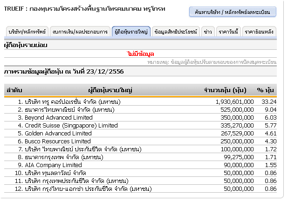Click Busco Resources Limited name
This screenshot has width=288, height=202.
coord(58,141)
